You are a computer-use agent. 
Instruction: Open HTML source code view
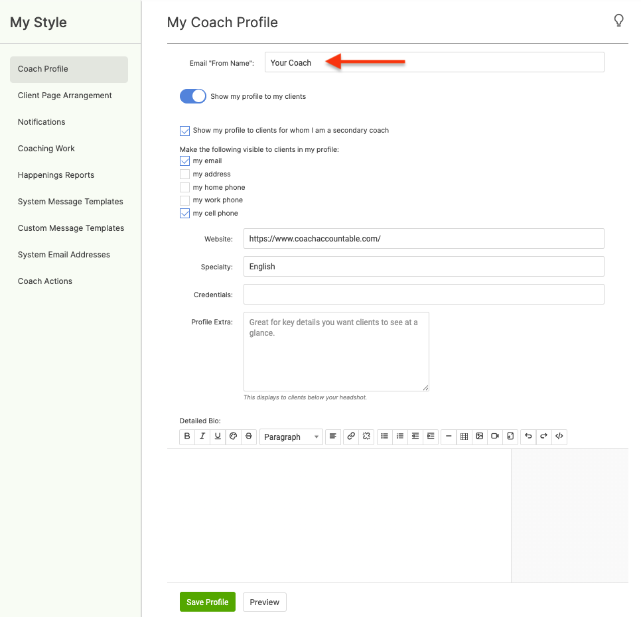click(559, 437)
